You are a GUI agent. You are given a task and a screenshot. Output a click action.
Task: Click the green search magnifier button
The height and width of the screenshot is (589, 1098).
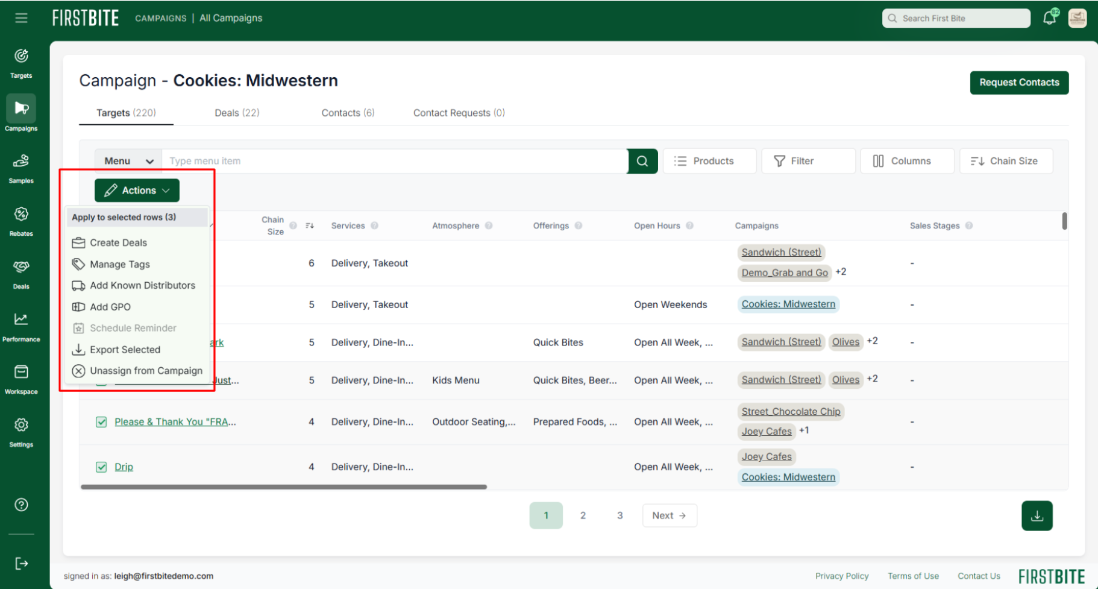tap(642, 161)
